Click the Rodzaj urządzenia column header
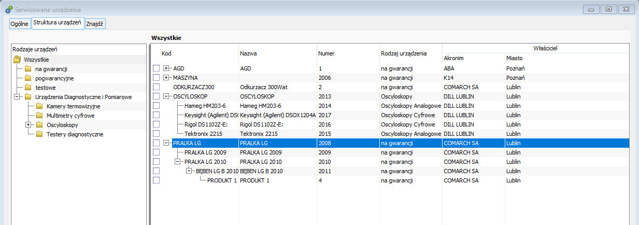Viewport: 639px width, 225px height. click(x=403, y=53)
